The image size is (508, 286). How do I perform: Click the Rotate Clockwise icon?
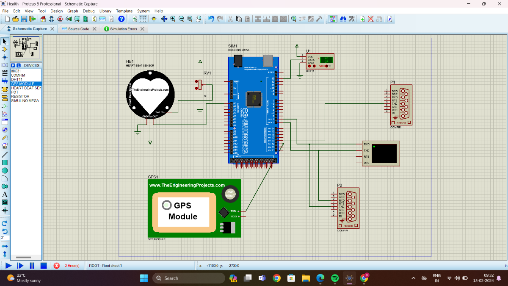click(5, 223)
